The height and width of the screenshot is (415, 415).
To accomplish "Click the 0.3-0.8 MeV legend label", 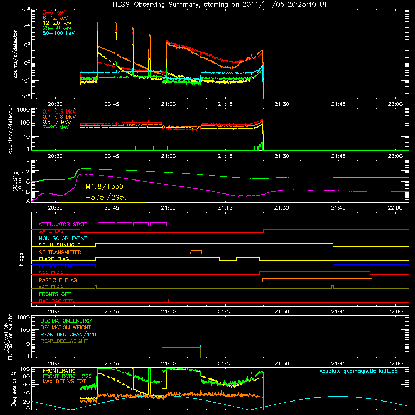I will 59,117.
